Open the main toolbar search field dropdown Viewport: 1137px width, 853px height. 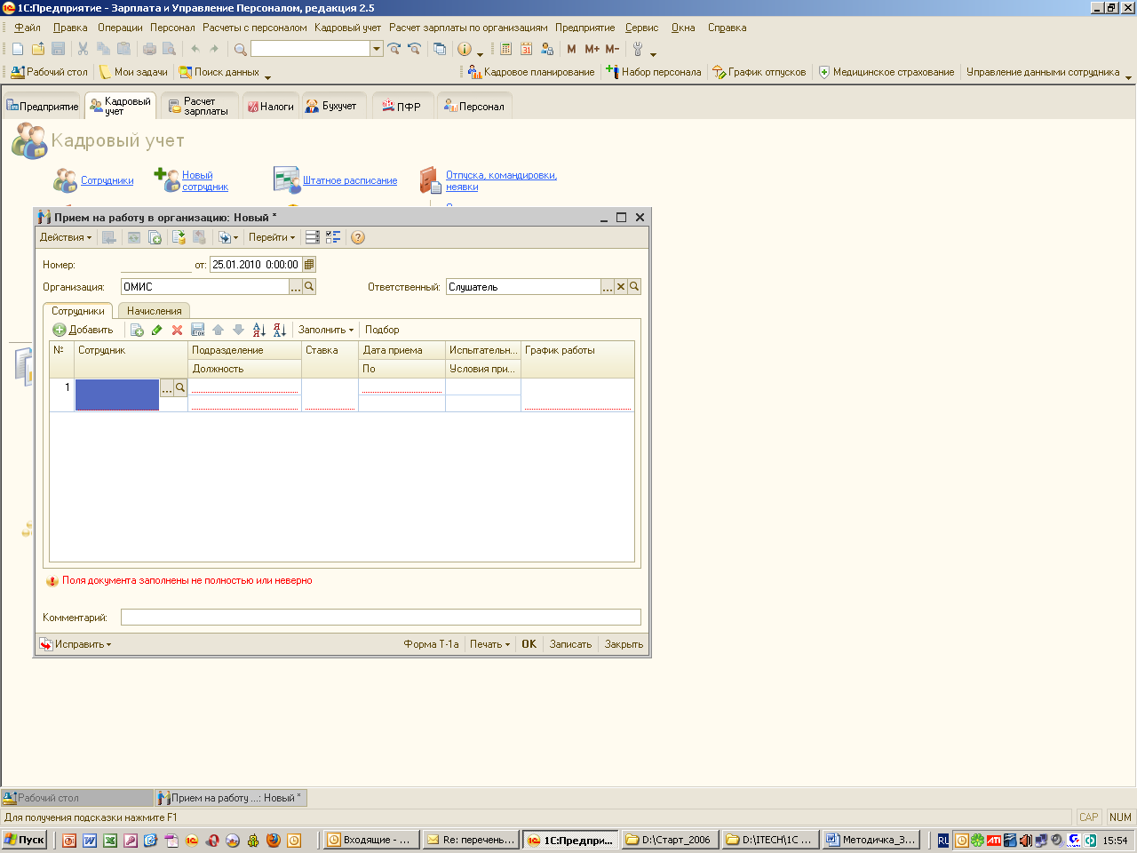pos(377,49)
